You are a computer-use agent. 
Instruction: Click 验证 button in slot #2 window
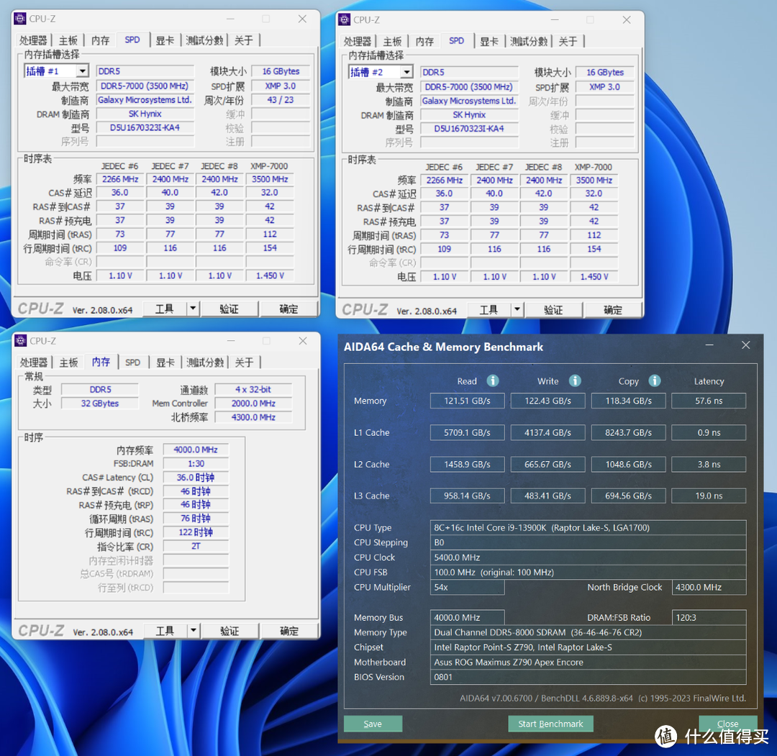click(553, 310)
